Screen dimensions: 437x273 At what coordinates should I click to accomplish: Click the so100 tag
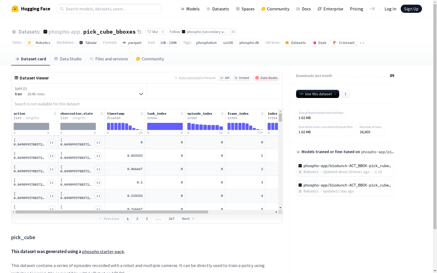pos(228,43)
